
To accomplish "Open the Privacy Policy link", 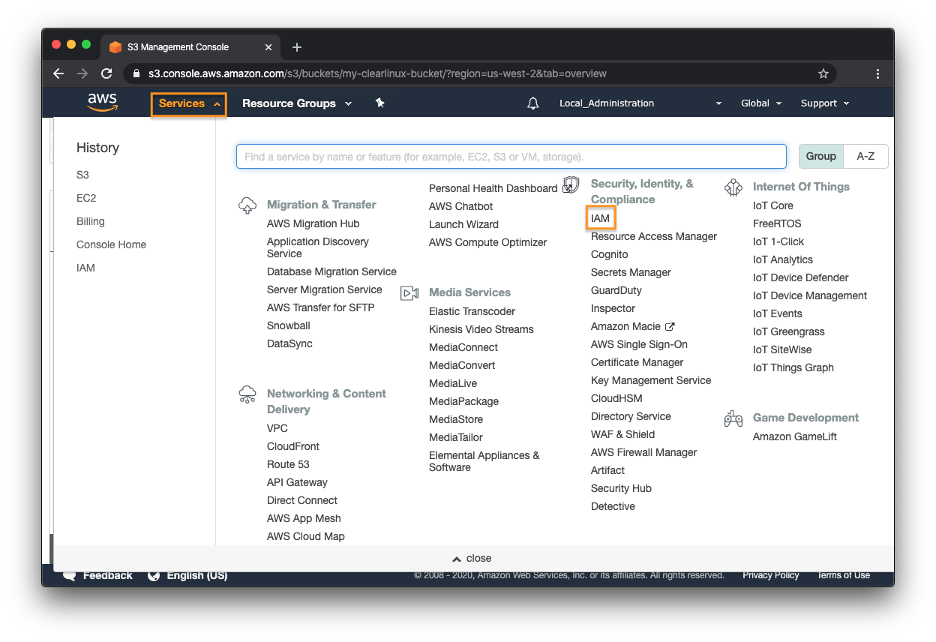I will click(x=771, y=575).
